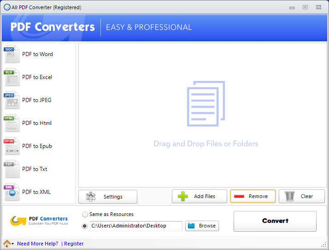Select the custom output path radio button
Image resolution: width=329 pixels, height=250 pixels.
pos(85,226)
